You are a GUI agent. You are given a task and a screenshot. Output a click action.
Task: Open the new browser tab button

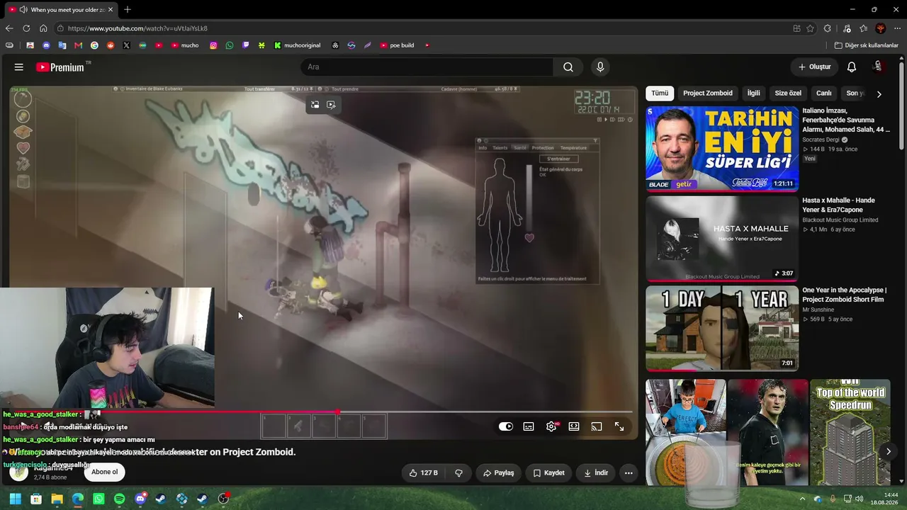[x=128, y=9]
